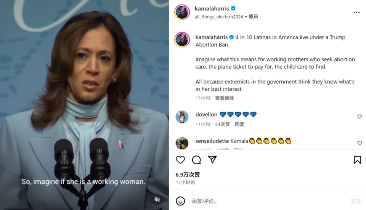Image resolution: width=366 pixels, height=210 pixels.
Task: Click the 查看翻译 translation link
Action: [224, 98]
